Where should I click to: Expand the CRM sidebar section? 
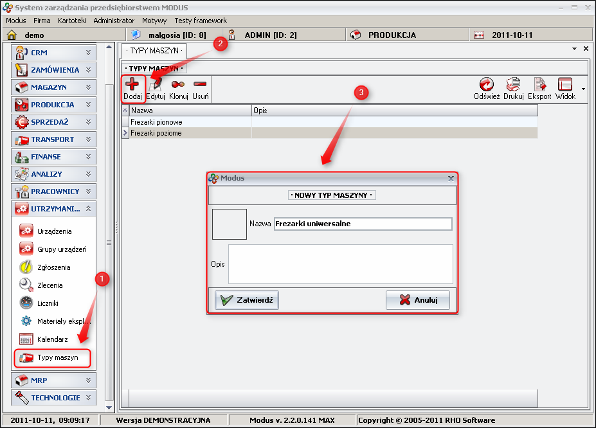coord(53,53)
